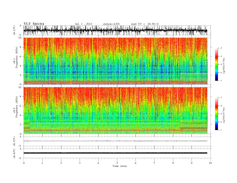Viewport: 237px width, 183px height.
Task: Select the "start UT = 20:50:0" header text
Action: pyautogui.click(x=145, y=24)
